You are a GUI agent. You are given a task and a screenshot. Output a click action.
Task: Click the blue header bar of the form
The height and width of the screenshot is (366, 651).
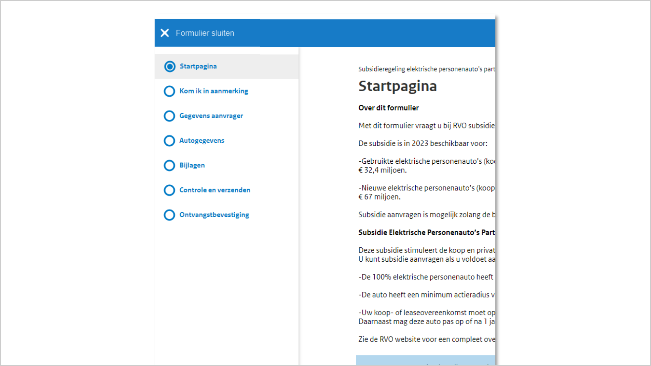tap(373, 33)
